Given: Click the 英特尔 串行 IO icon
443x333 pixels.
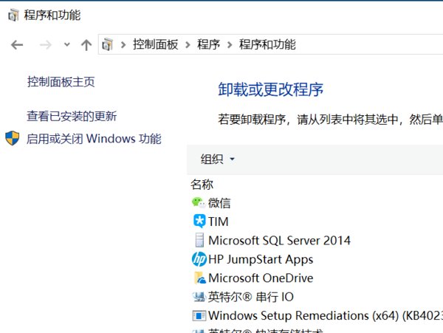Looking at the screenshot, I should click(x=199, y=297).
